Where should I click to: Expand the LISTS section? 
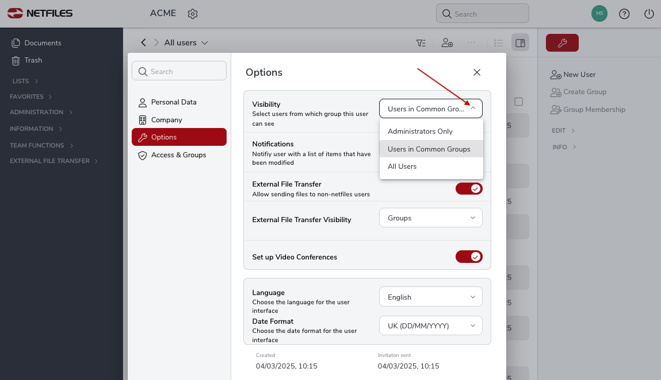(x=25, y=81)
